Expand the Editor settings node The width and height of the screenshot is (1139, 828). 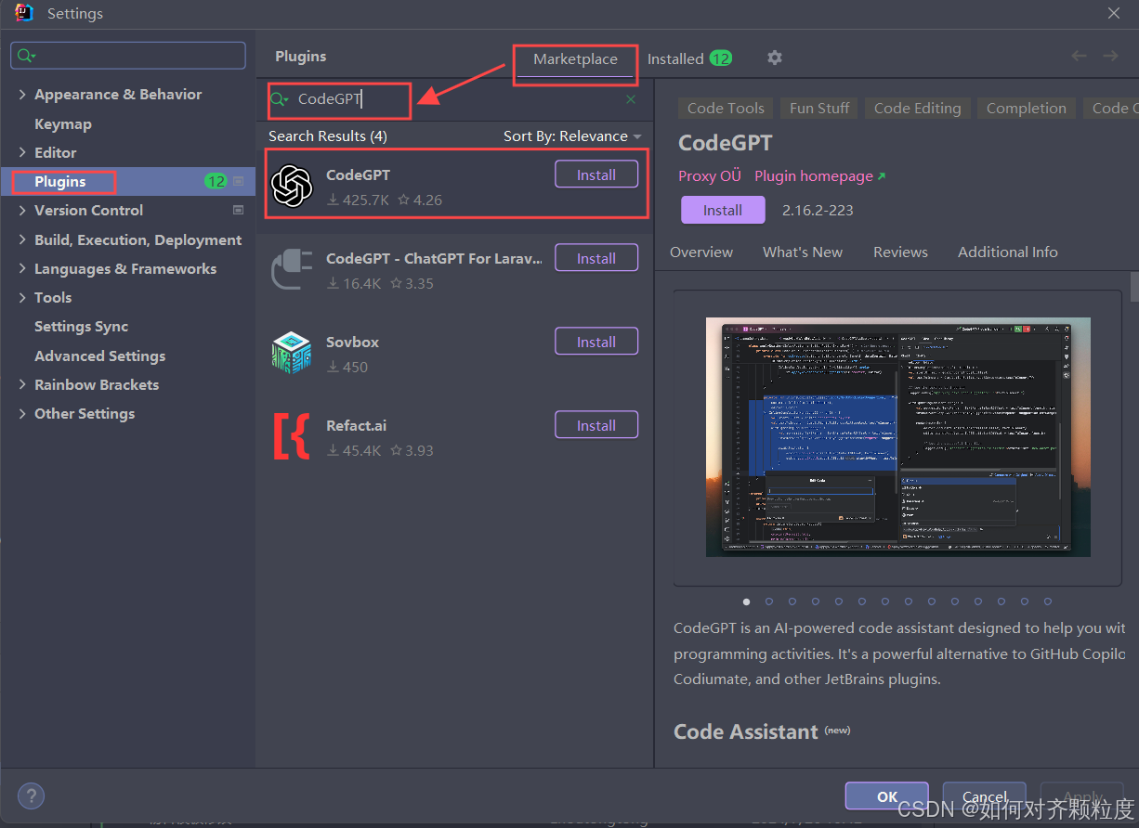[x=22, y=152]
